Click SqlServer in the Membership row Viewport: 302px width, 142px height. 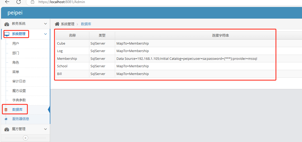point(98,59)
